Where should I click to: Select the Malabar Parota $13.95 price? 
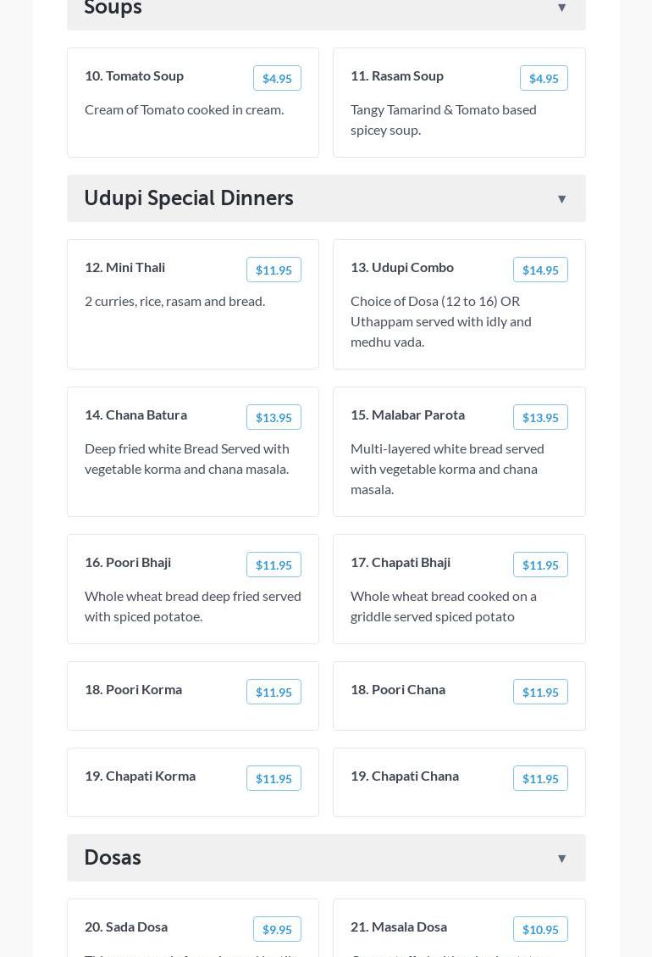540,417
